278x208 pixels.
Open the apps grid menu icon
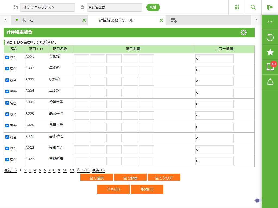point(237,7)
